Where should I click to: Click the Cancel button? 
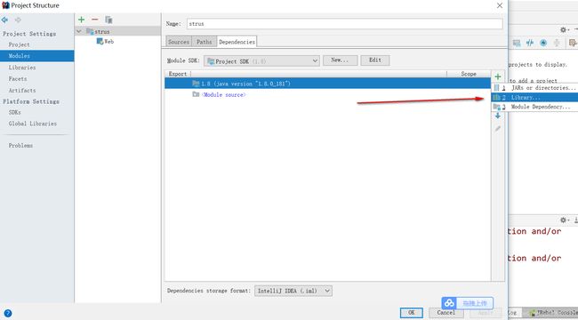(446, 313)
